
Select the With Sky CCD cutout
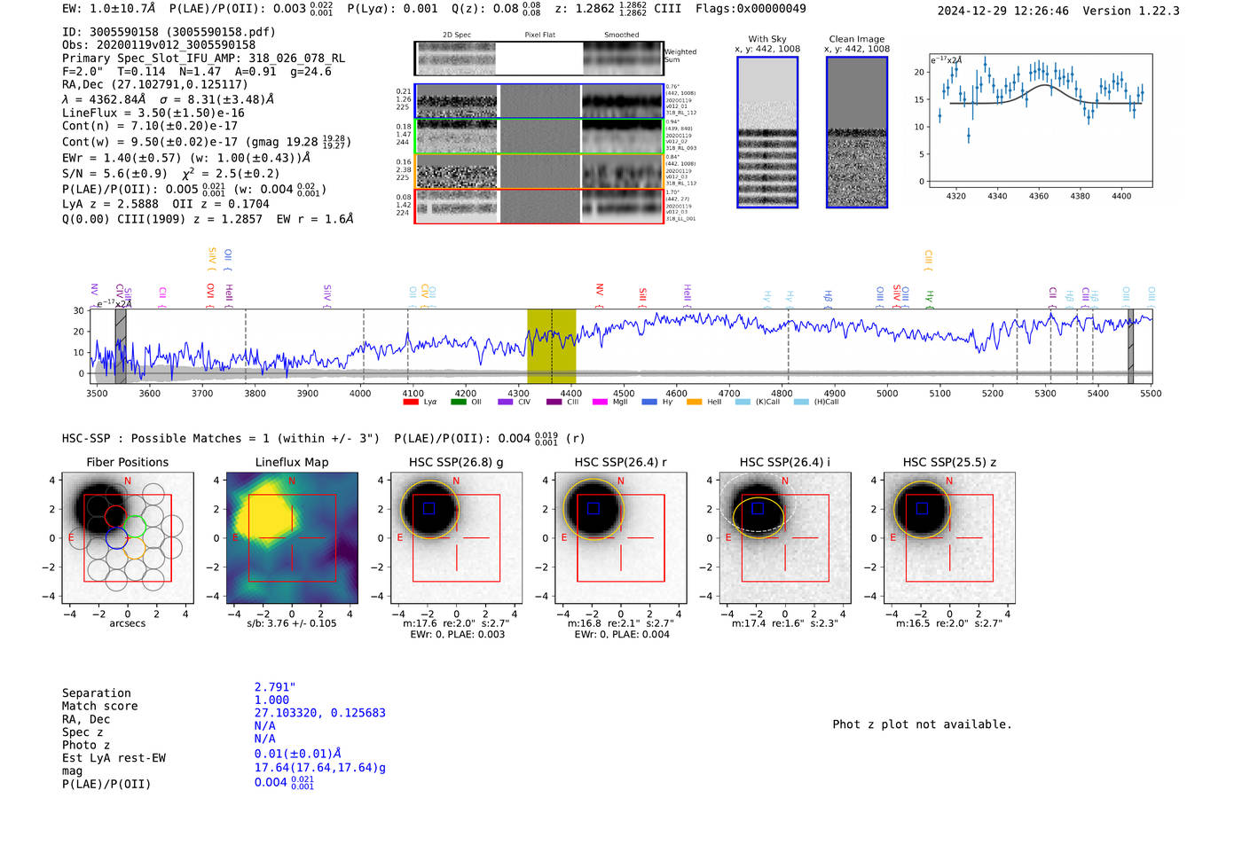(767, 132)
